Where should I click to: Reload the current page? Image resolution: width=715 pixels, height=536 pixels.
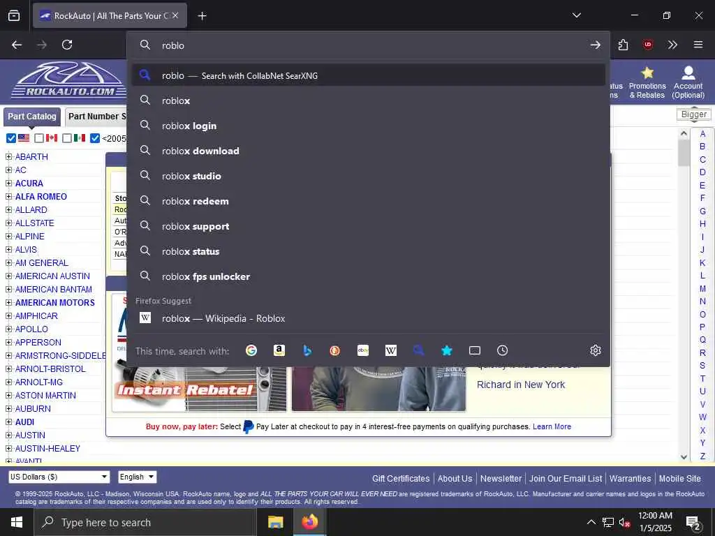[x=67, y=45]
